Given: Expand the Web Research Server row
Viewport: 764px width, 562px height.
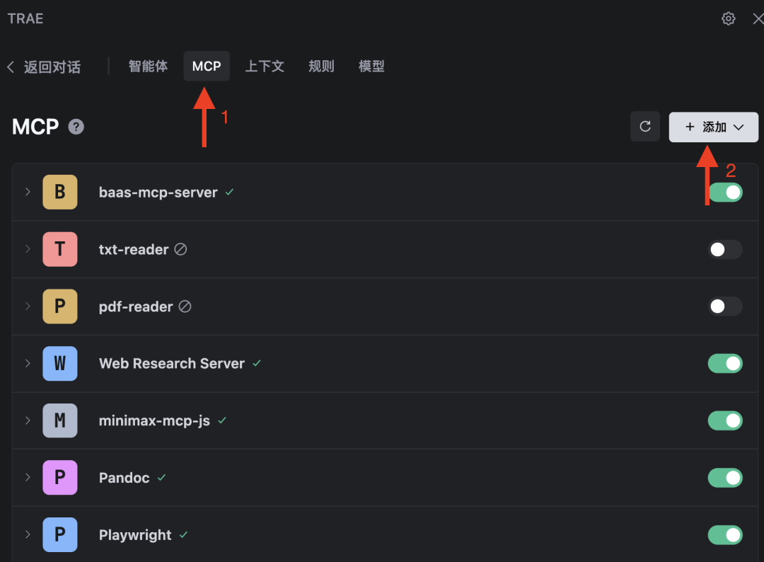Looking at the screenshot, I should pyautogui.click(x=28, y=363).
